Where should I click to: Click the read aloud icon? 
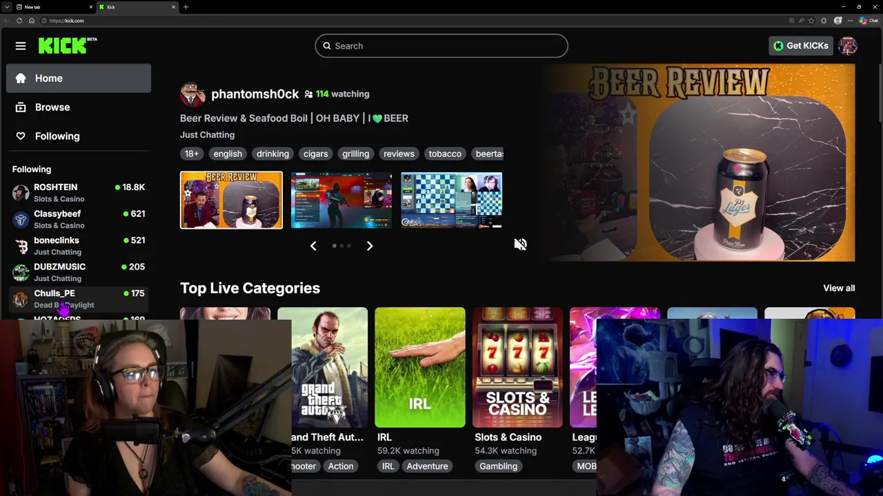(x=801, y=21)
